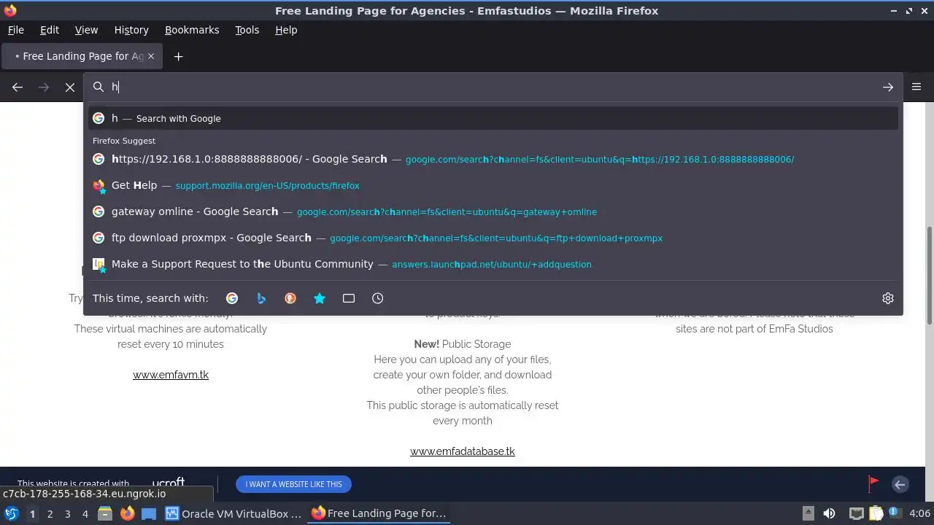Screen dimensions: 934x525
Task: Click the eject removable media tray icon
Action: 808,513
